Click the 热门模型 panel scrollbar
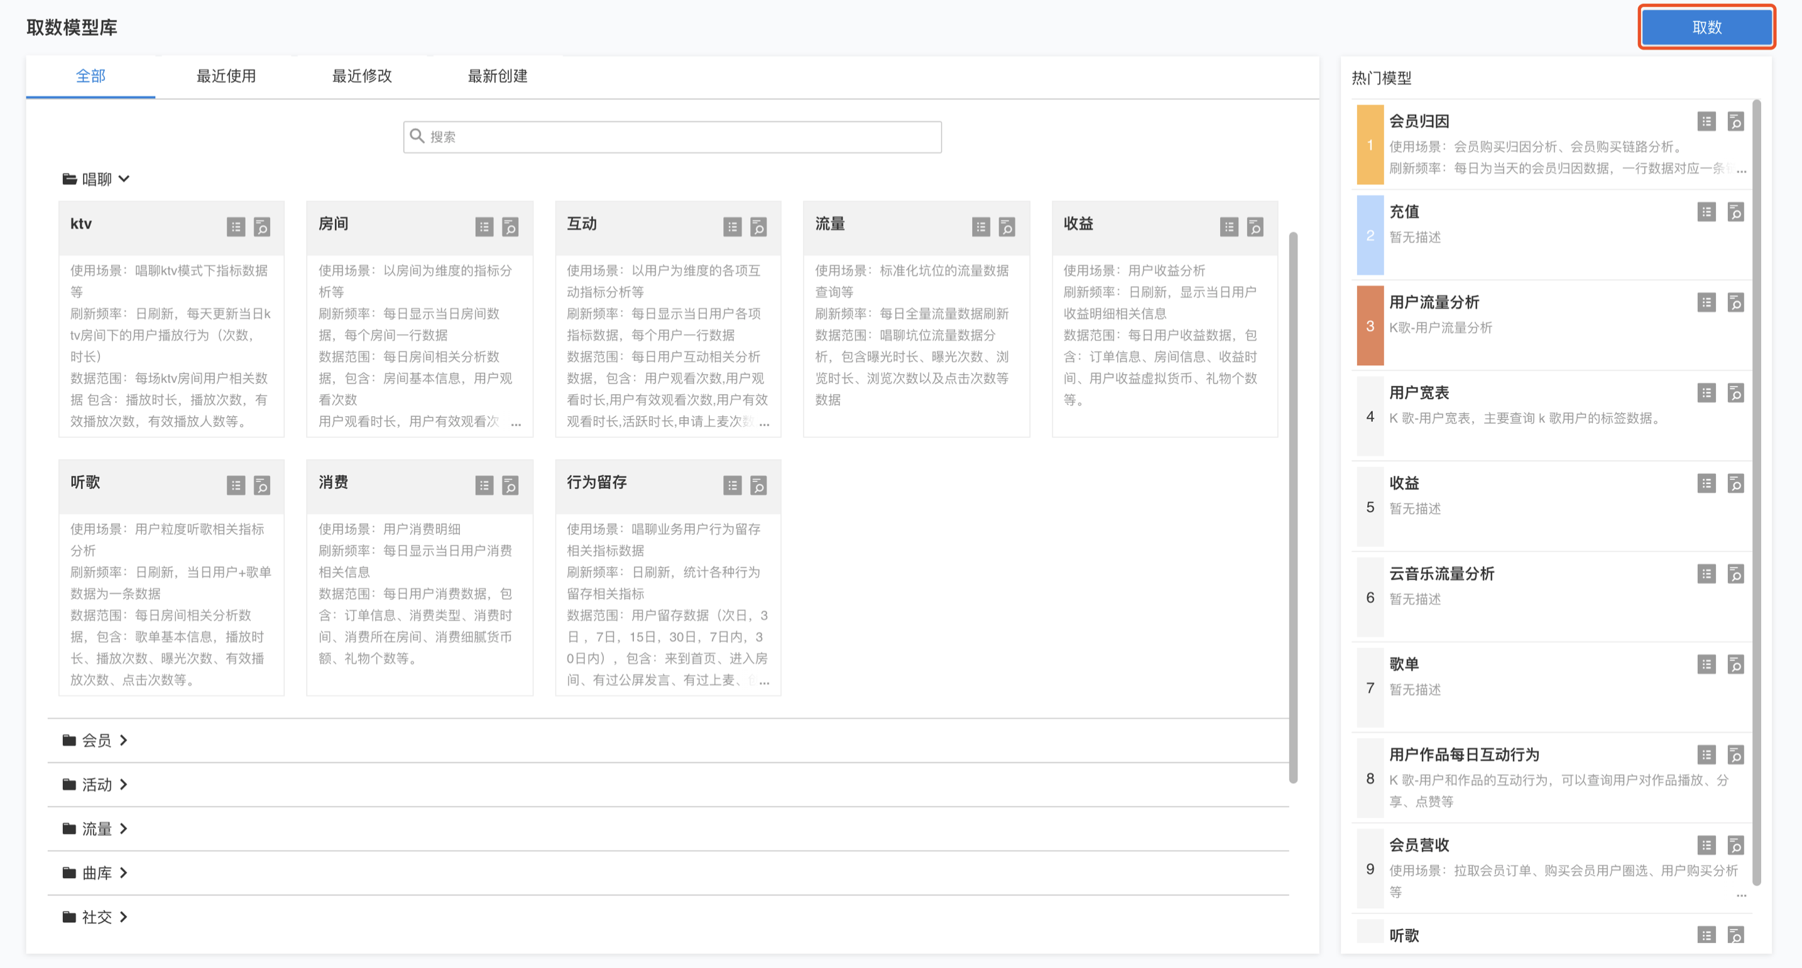 tap(1757, 493)
